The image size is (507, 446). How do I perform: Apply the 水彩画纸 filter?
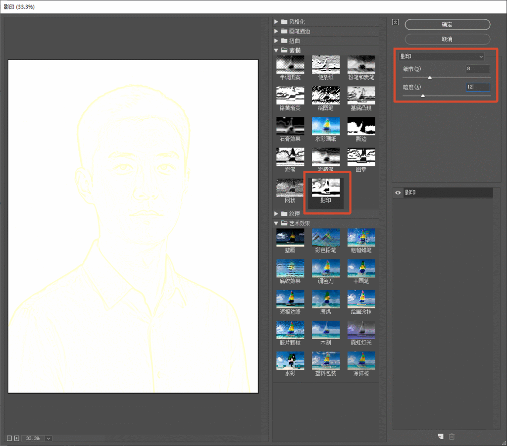point(326,126)
